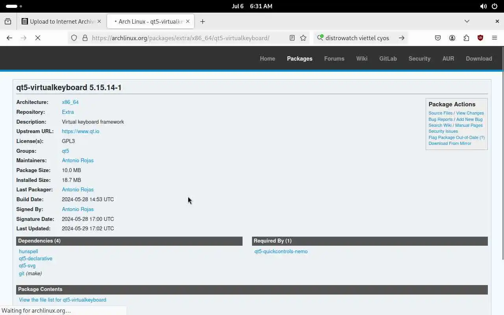This screenshot has height=315, width=504.
Task: Click the page vertical scrollbar
Action: [x=502, y=154]
